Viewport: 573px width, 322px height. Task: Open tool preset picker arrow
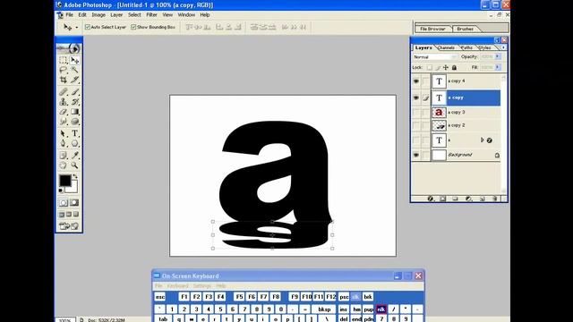coord(77,28)
